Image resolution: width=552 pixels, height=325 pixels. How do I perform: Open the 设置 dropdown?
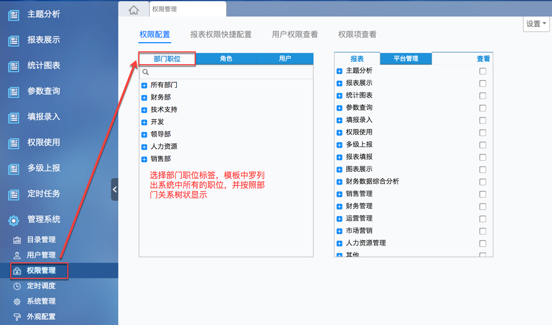coord(536,24)
